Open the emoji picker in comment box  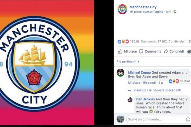188,119
